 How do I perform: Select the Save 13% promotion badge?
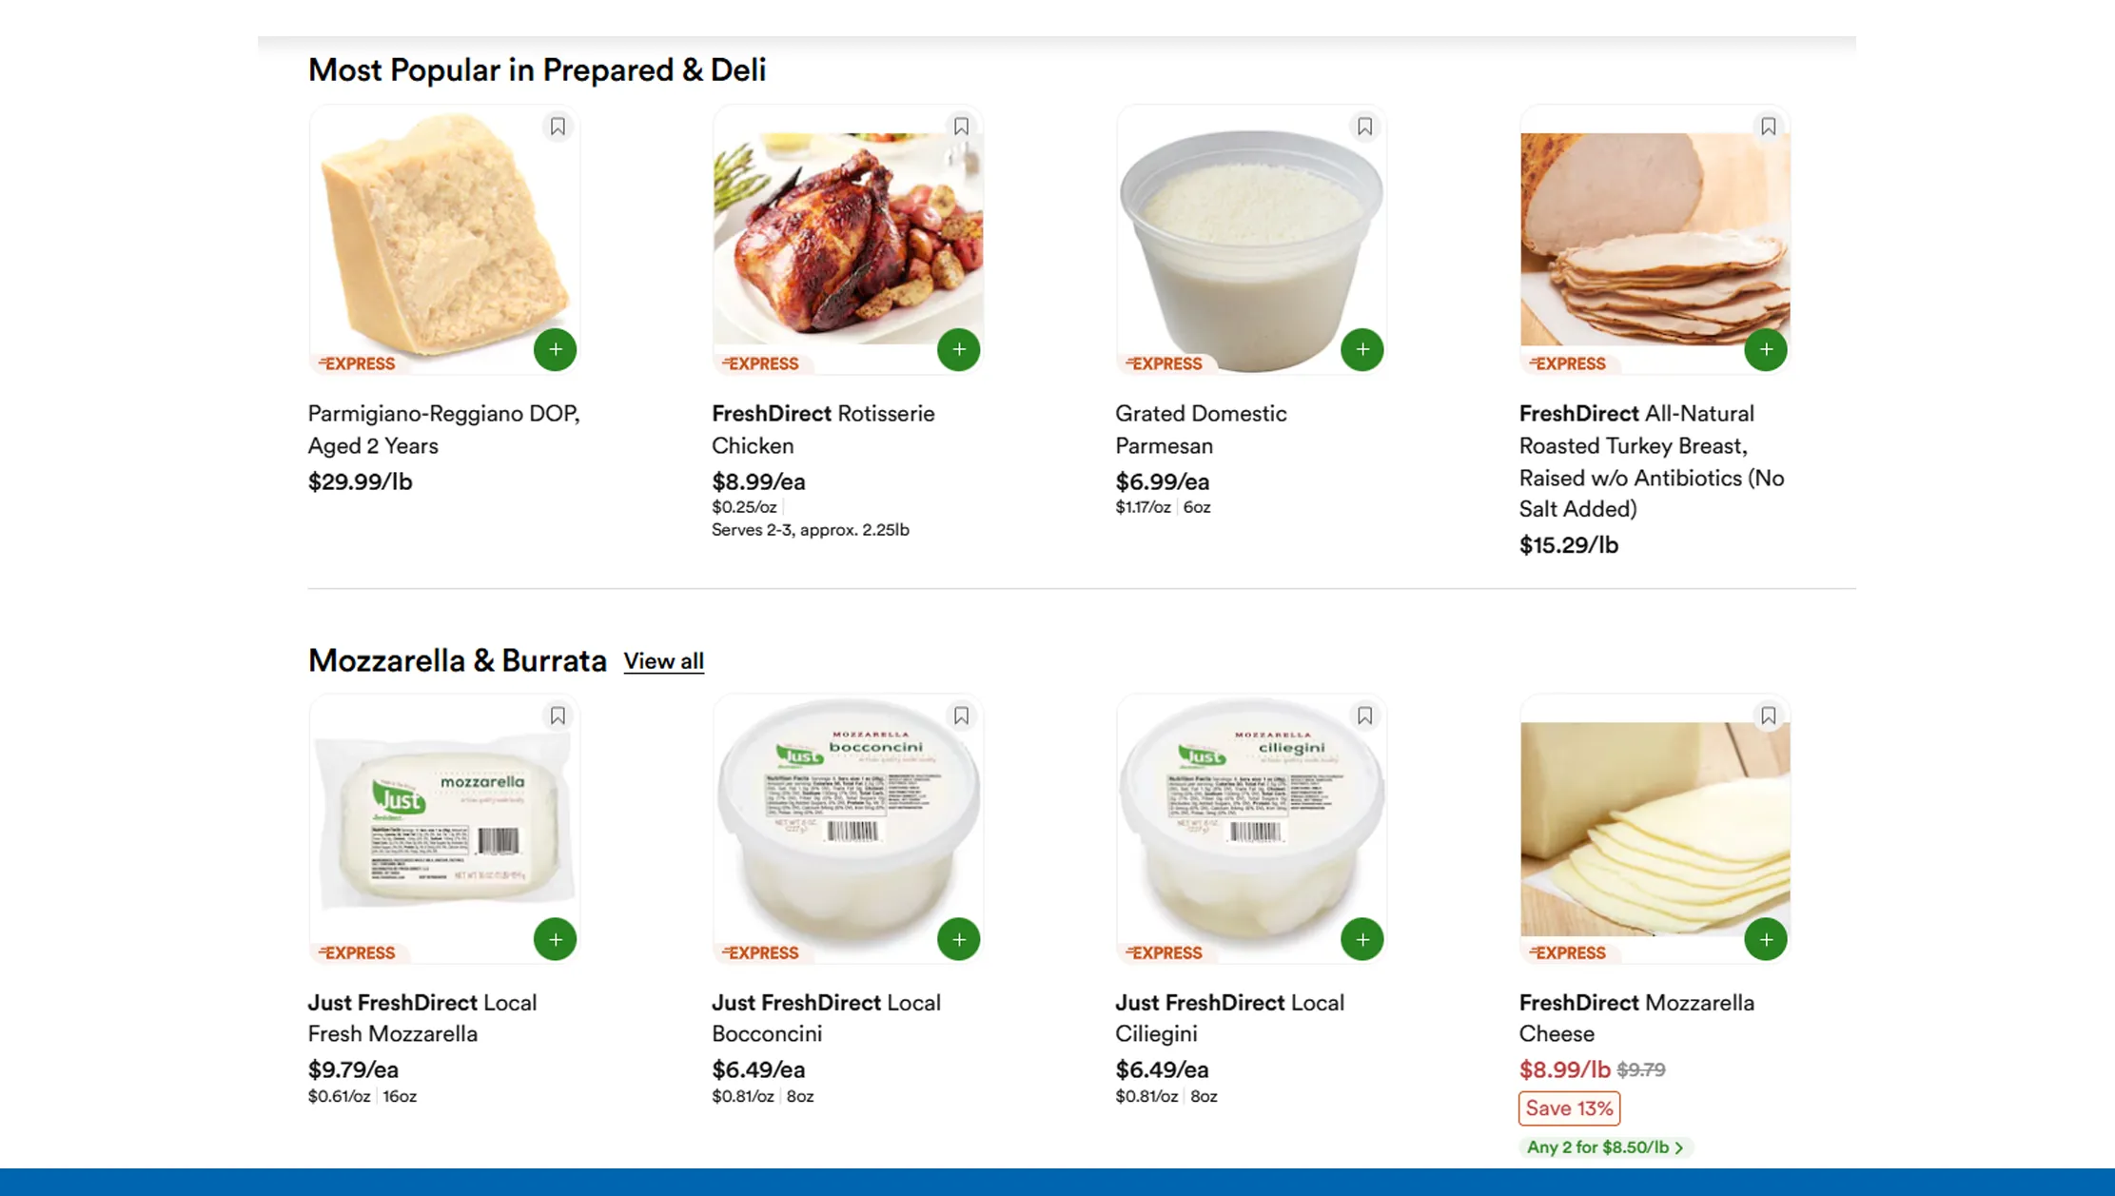tap(1568, 1108)
